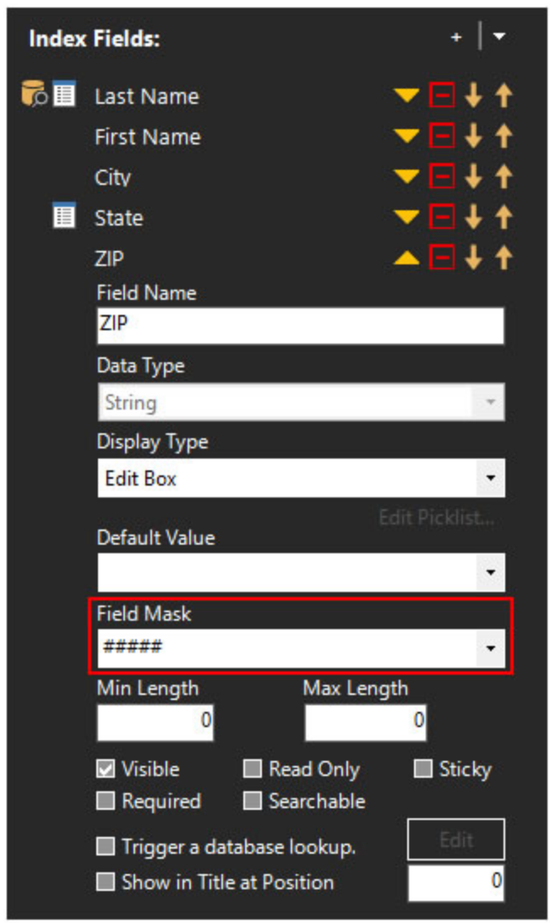Move ZIP field up

504,258
